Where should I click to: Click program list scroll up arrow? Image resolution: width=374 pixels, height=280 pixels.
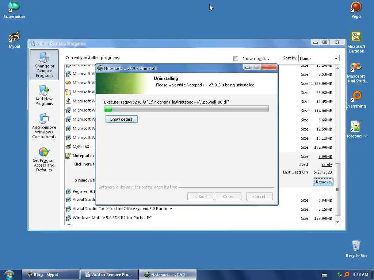(x=337, y=68)
